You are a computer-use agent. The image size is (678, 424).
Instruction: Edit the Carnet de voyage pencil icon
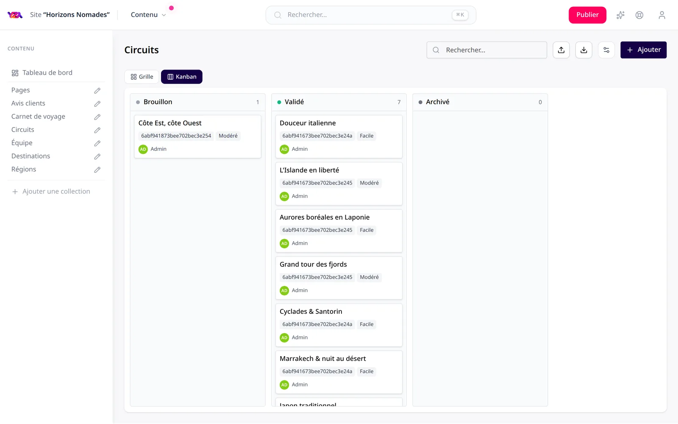click(97, 117)
